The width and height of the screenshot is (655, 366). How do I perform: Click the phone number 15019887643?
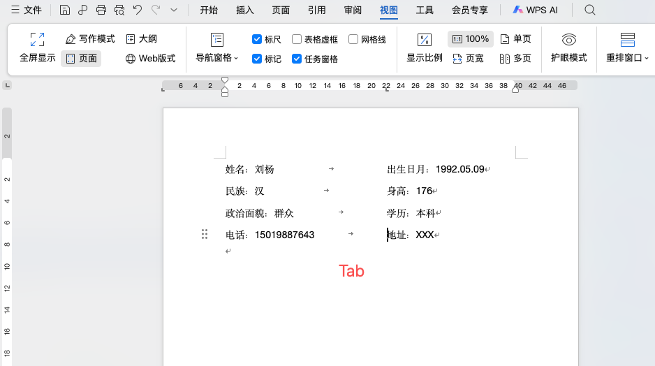tap(284, 235)
